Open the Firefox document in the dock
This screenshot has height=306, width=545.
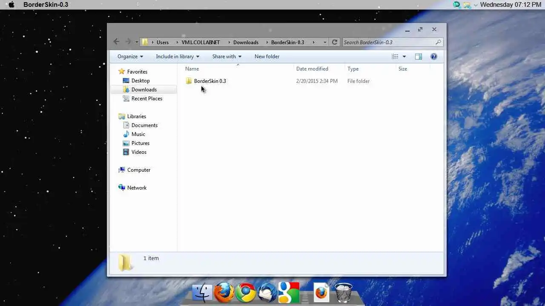click(x=321, y=292)
